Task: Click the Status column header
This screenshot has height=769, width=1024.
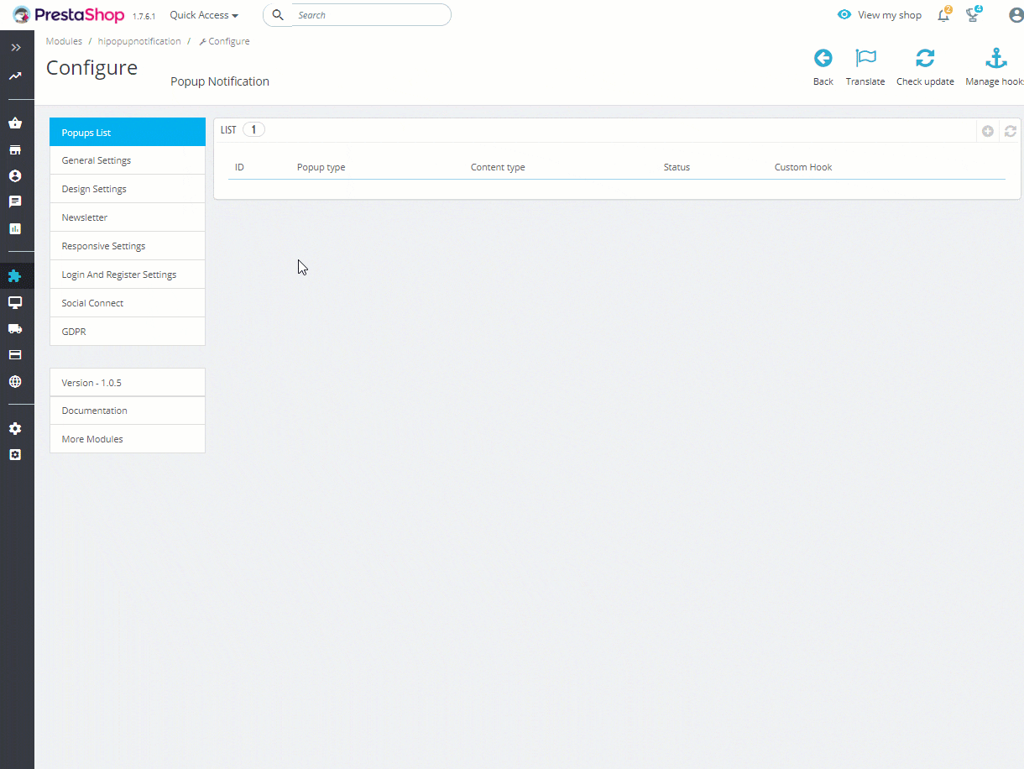Action: (x=677, y=167)
